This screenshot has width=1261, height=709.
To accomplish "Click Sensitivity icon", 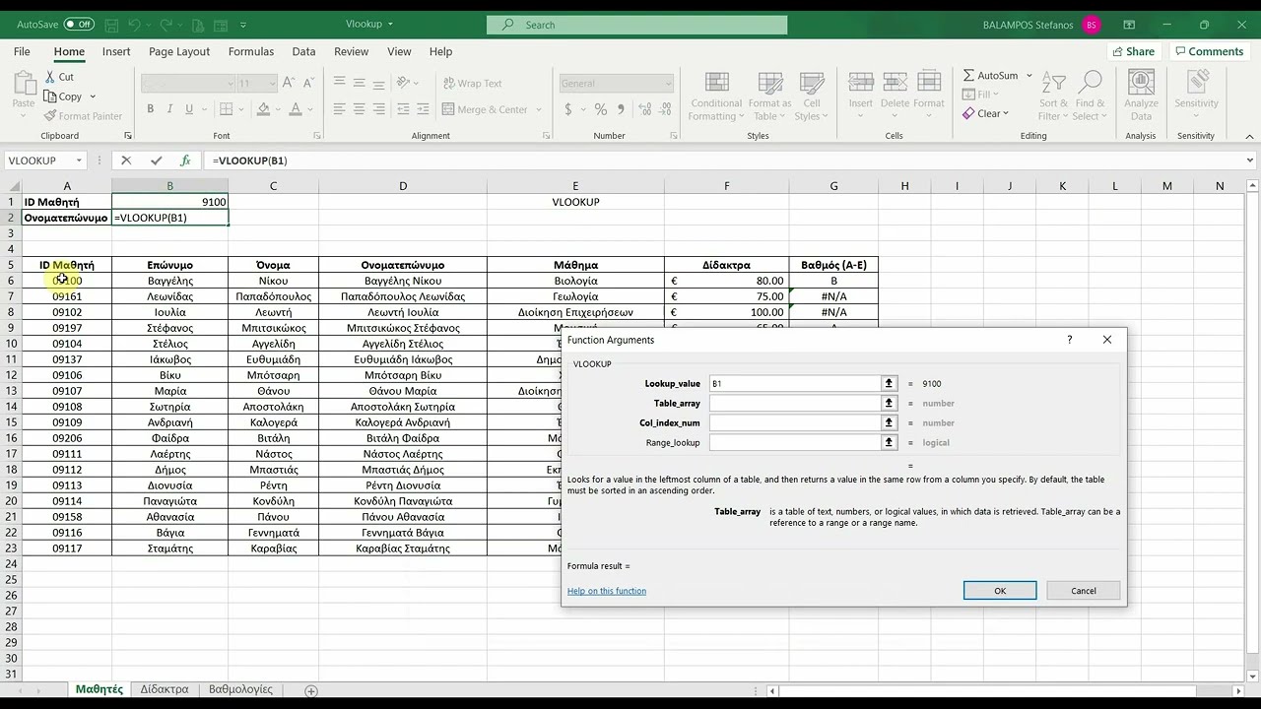I will tap(1197, 82).
